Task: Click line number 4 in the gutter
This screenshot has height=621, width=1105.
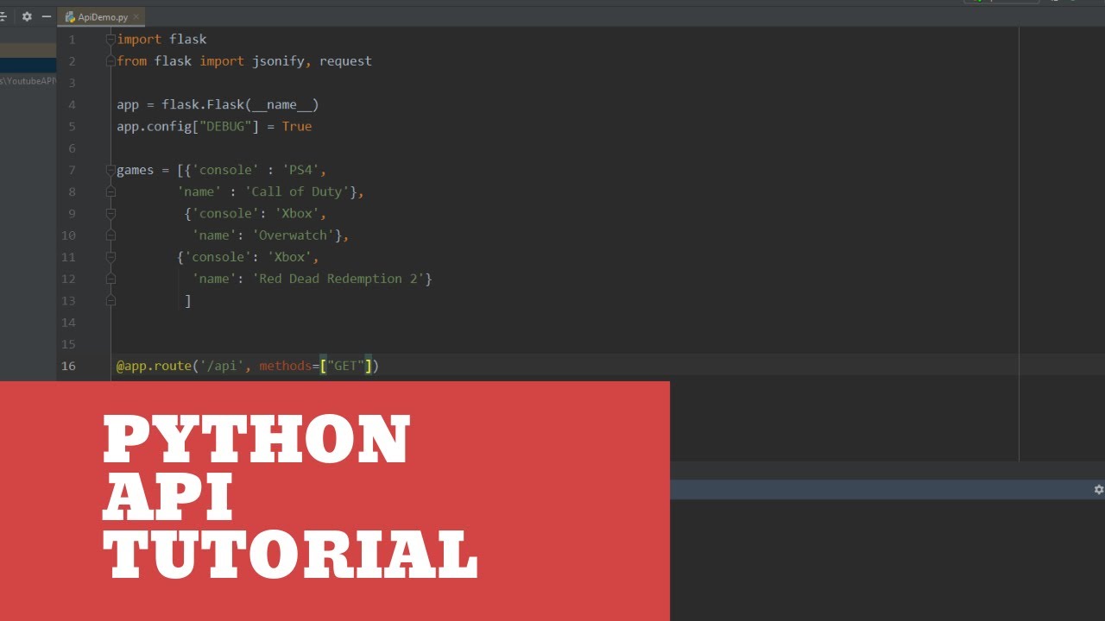Action: (x=72, y=104)
